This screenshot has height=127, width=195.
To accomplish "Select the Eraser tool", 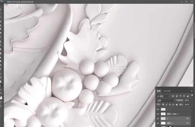I will click(1, 49).
